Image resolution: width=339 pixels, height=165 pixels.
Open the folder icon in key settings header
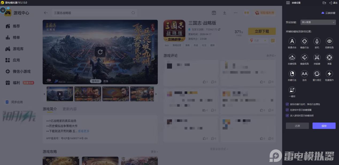pos(324,3)
